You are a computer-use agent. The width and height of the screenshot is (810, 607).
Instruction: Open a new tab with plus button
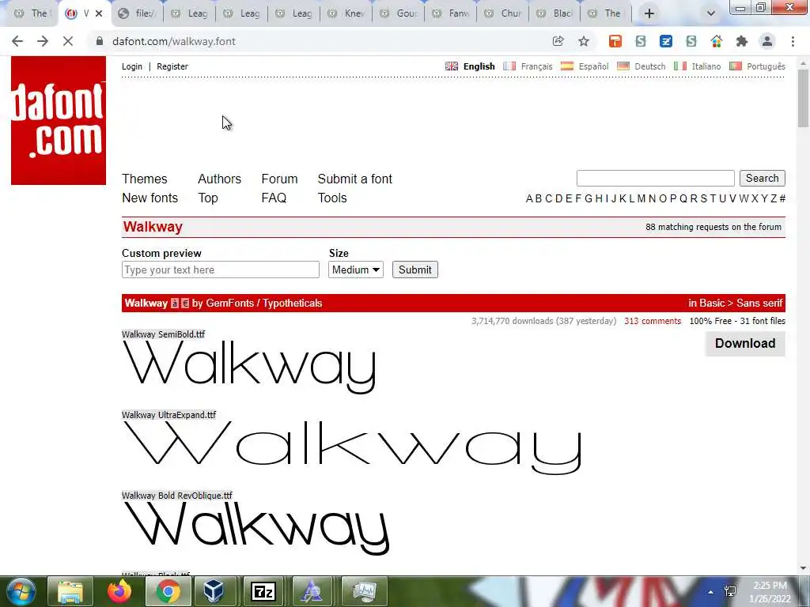[x=649, y=13]
